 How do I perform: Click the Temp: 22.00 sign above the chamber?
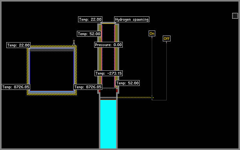tap(18, 45)
